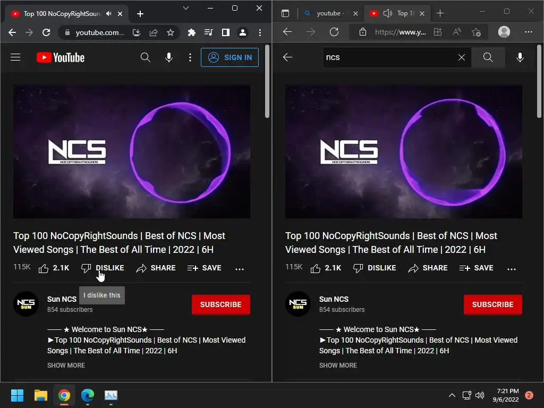Click Read aloud icon in Edge
Viewport: 544px width, 408px height.
click(x=457, y=32)
